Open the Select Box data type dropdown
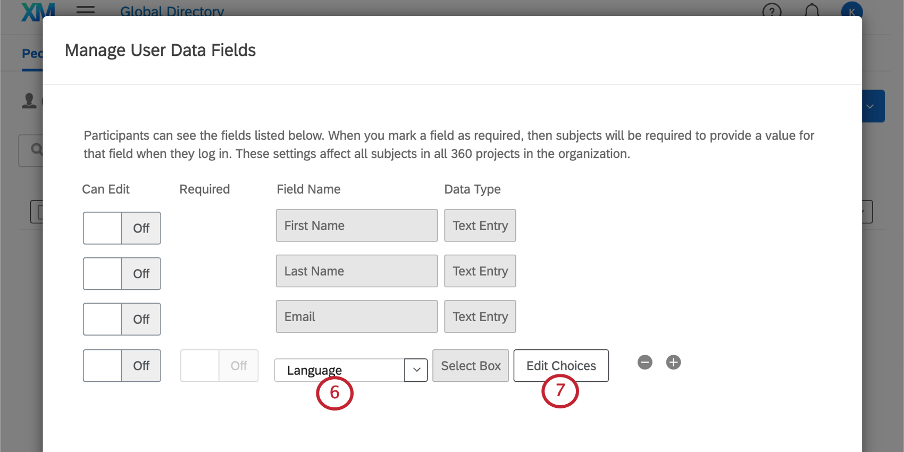The image size is (904, 452). click(470, 365)
